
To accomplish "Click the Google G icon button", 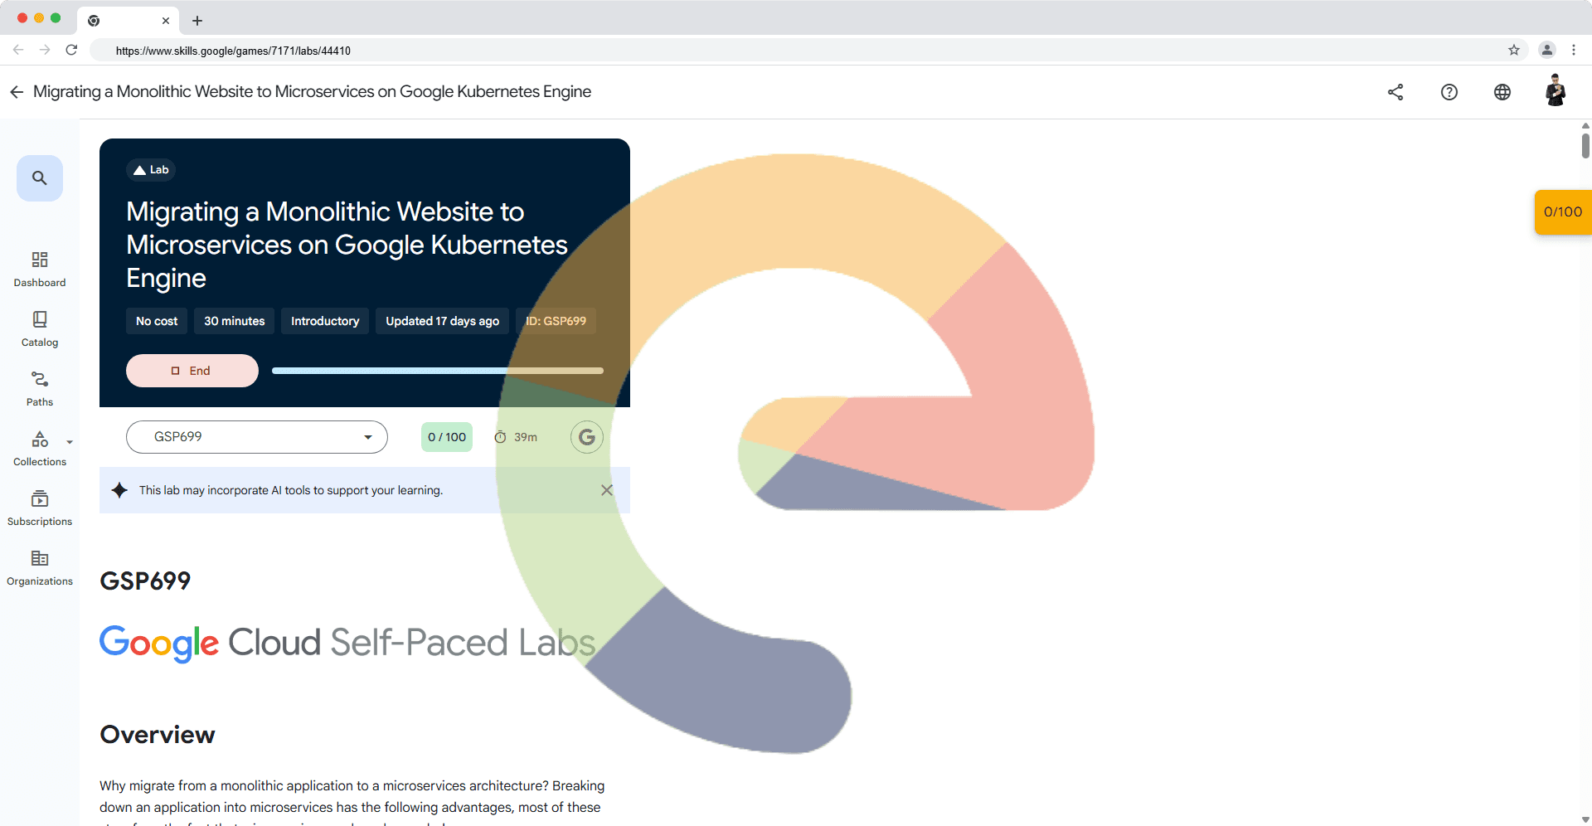I will coord(586,437).
